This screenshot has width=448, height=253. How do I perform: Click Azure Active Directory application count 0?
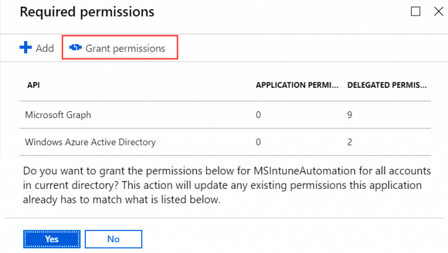[x=259, y=142]
